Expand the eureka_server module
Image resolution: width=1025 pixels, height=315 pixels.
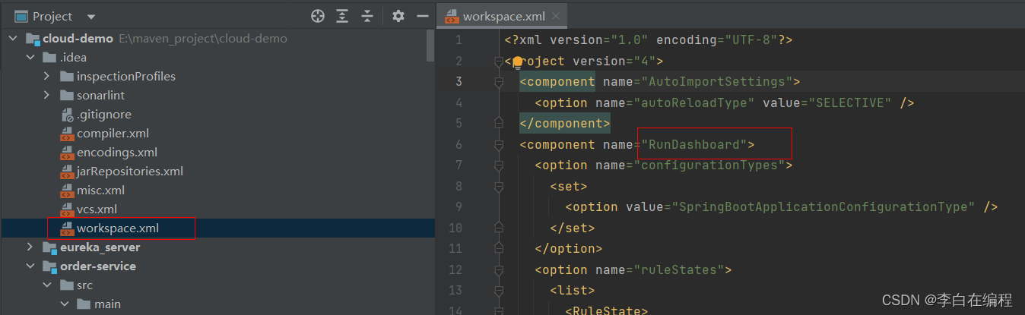tap(30, 247)
